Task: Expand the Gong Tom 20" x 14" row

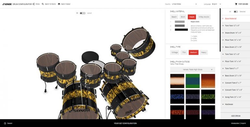Action: [235, 97]
